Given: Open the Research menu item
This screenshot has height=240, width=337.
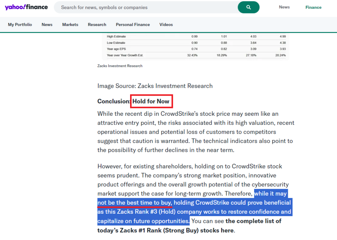Looking at the screenshot, I should [97, 25].
